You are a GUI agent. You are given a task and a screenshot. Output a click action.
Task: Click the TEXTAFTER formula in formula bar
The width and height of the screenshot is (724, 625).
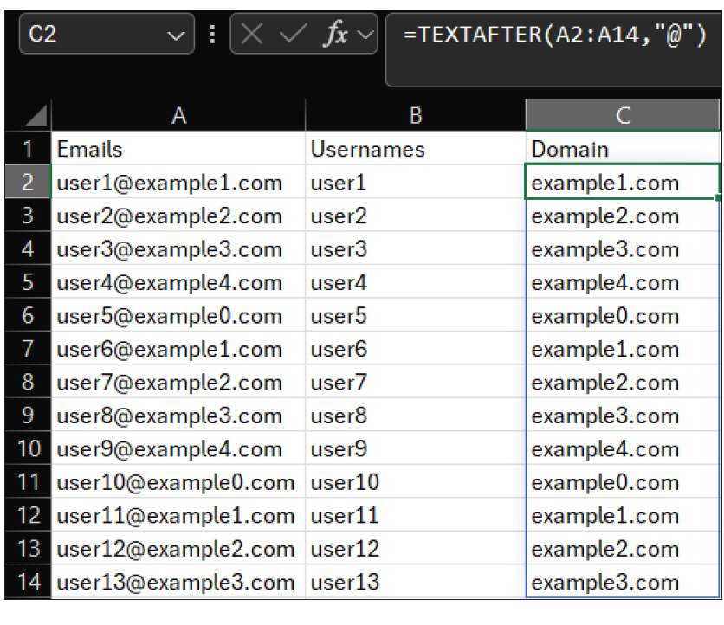tap(554, 35)
